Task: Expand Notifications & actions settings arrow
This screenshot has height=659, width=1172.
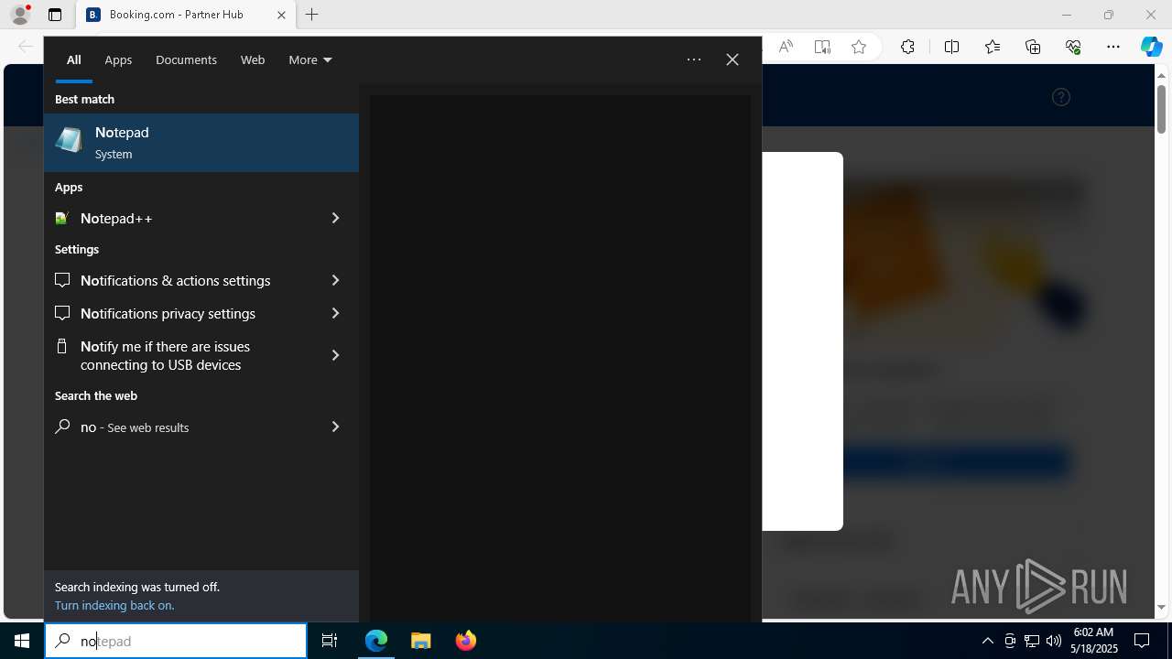Action: coord(335,280)
